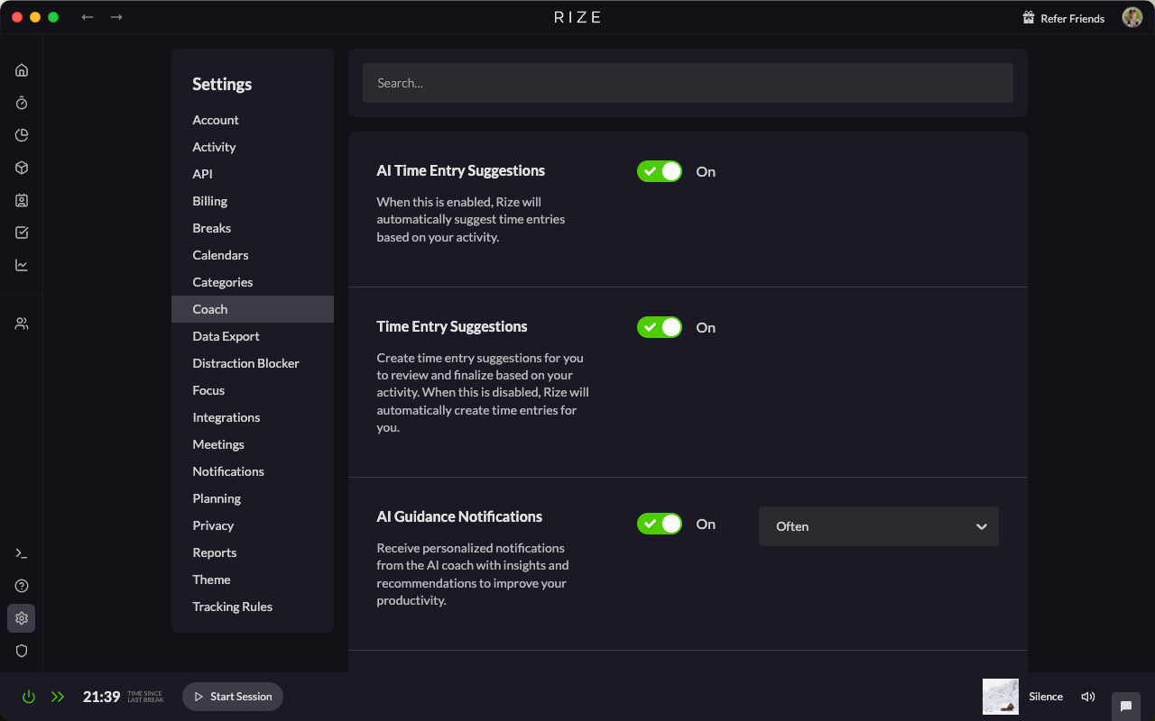1155x721 pixels.
Task: Open the Home icon in the sidebar
Action: pyautogui.click(x=22, y=70)
